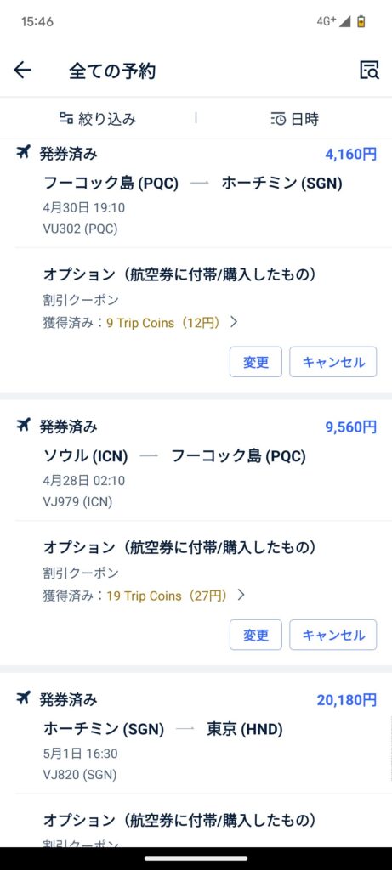Expand 9 Trip Coins chevron
This screenshot has width=392, height=870.
pos(234,322)
